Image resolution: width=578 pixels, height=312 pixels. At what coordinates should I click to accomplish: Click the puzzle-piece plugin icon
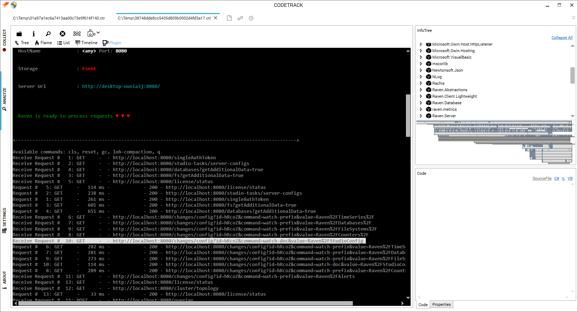point(91,33)
